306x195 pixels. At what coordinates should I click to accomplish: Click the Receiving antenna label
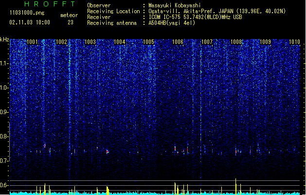[x=112, y=23]
